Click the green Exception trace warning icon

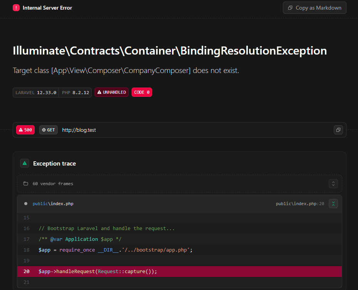(25, 164)
